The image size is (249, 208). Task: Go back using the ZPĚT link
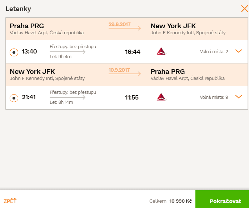pos(10,201)
